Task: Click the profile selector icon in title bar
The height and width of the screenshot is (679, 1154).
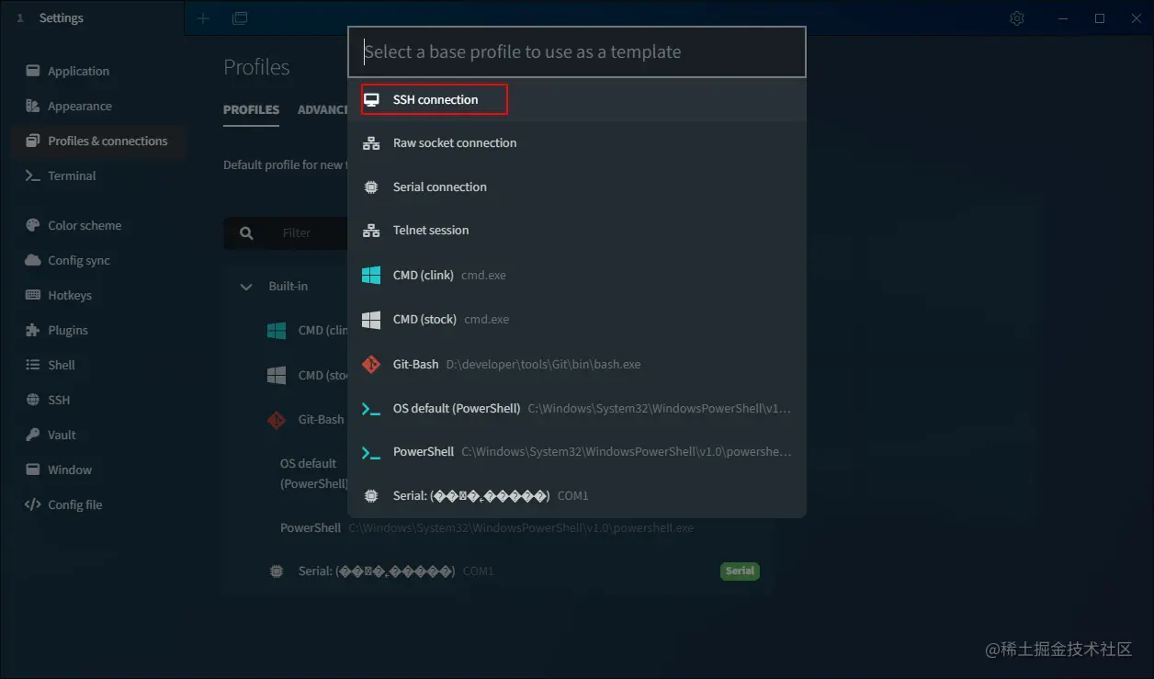Action: [240, 18]
